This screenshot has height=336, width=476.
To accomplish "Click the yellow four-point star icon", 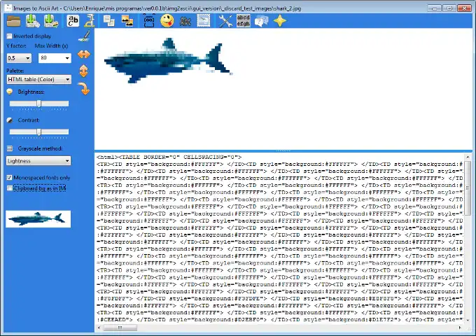I will tap(279, 21).
